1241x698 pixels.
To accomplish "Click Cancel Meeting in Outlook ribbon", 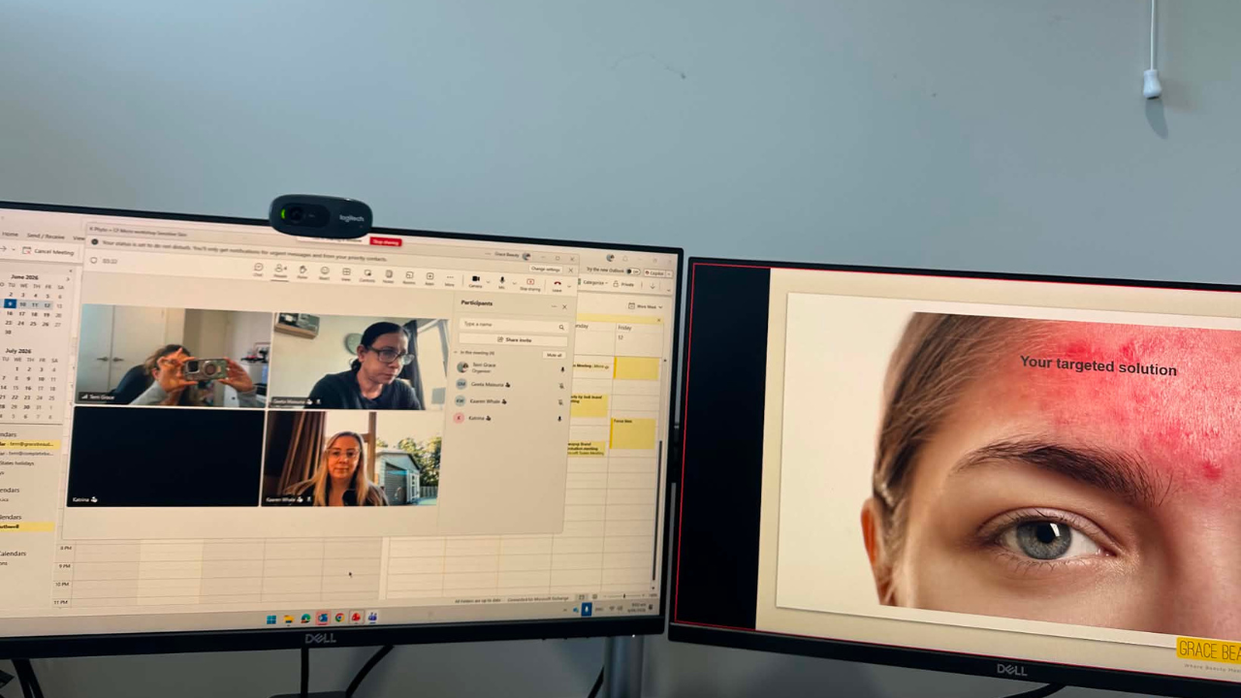I will tap(48, 251).
